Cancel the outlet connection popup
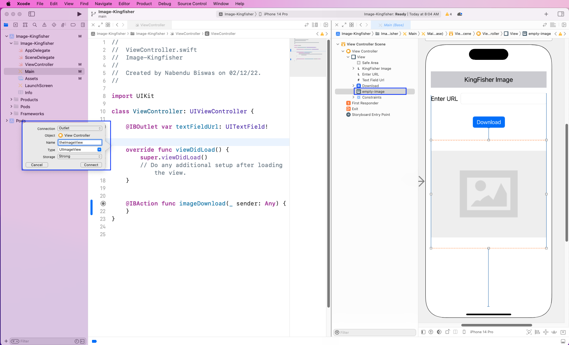569x345 pixels. (37, 165)
